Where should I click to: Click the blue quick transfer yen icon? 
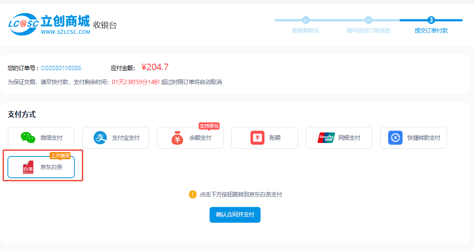(x=395, y=138)
